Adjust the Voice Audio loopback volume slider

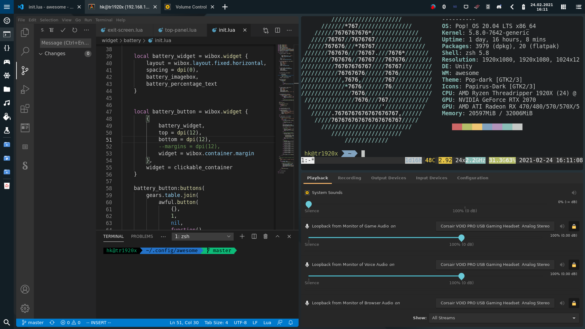coord(427,276)
